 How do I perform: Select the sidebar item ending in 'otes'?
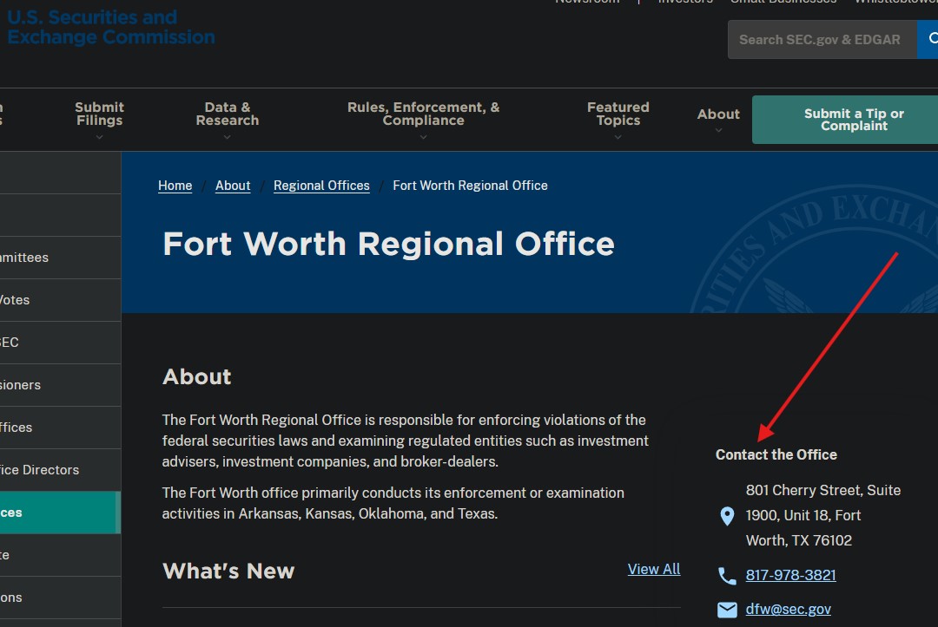pyautogui.click(x=61, y=300)
